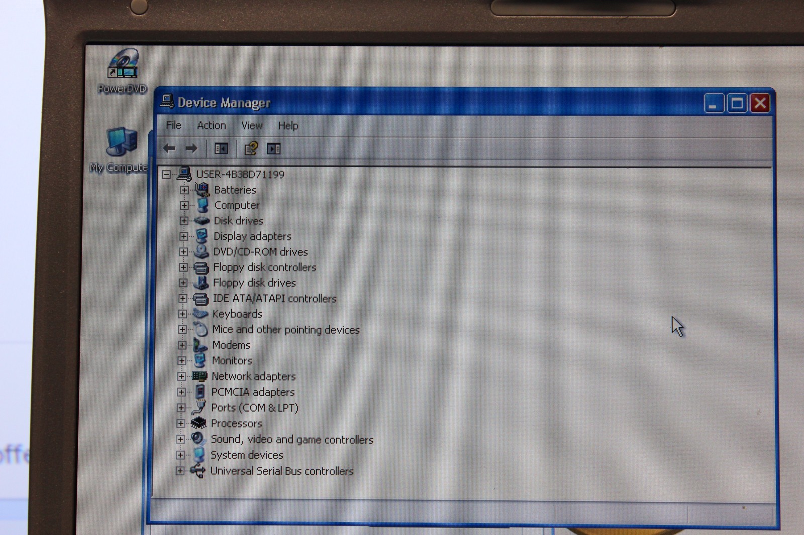Click the Disk drives category icon
The height and width of the screenshot is (535, 804).
tap(202, 220)
